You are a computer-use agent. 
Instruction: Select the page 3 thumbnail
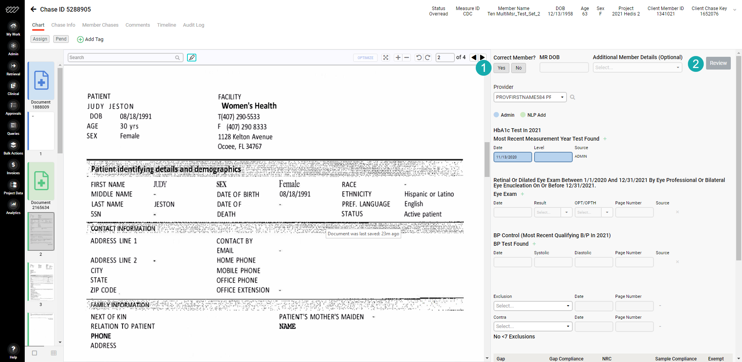(x=41, y=282)
